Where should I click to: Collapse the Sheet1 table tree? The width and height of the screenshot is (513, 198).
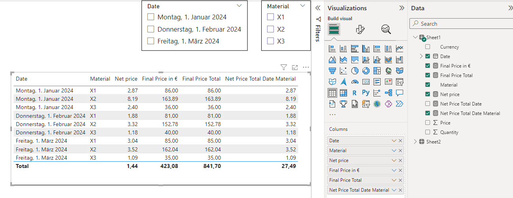[x=415, y=37]
